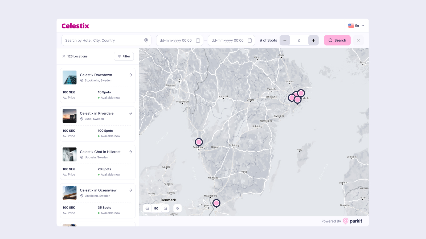The image size is (426, 239).
Task: Click the Celestix in Oceanview thumbnail
Action: click(69, 193)
